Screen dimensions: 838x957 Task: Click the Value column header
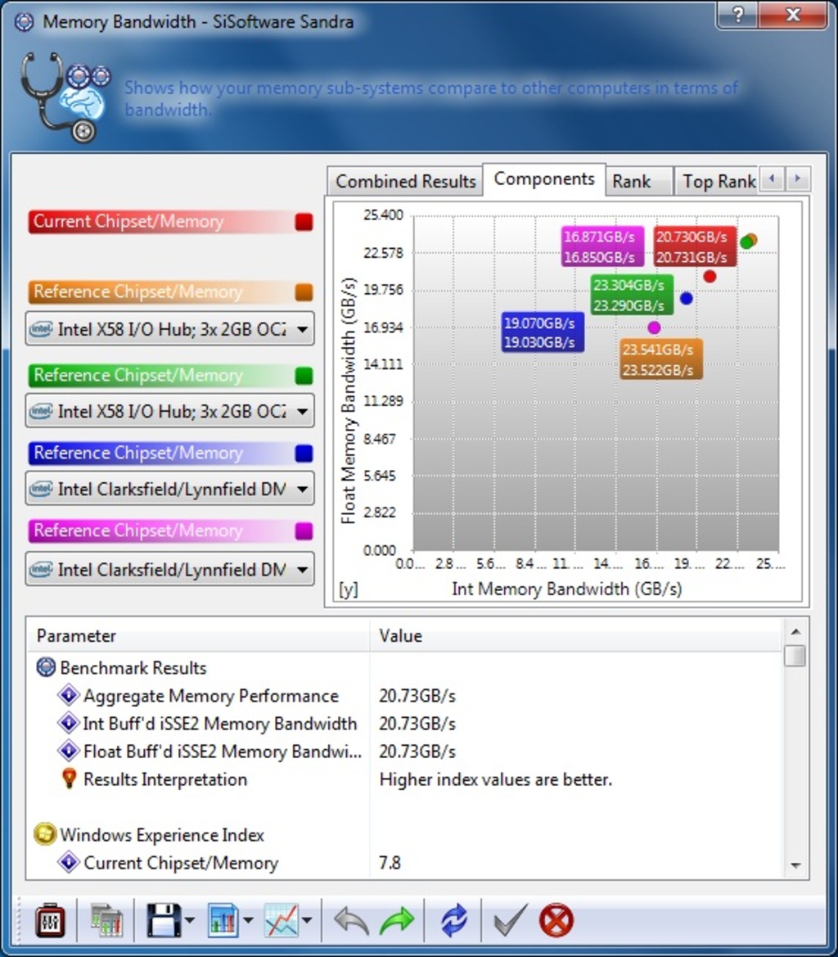coord(575,635)
